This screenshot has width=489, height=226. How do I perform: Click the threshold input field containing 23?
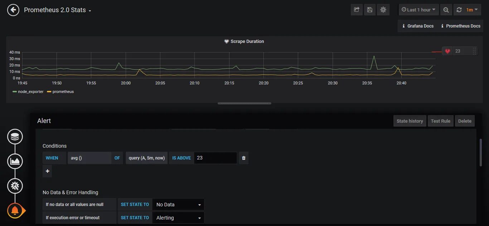(x=216, y=158)
